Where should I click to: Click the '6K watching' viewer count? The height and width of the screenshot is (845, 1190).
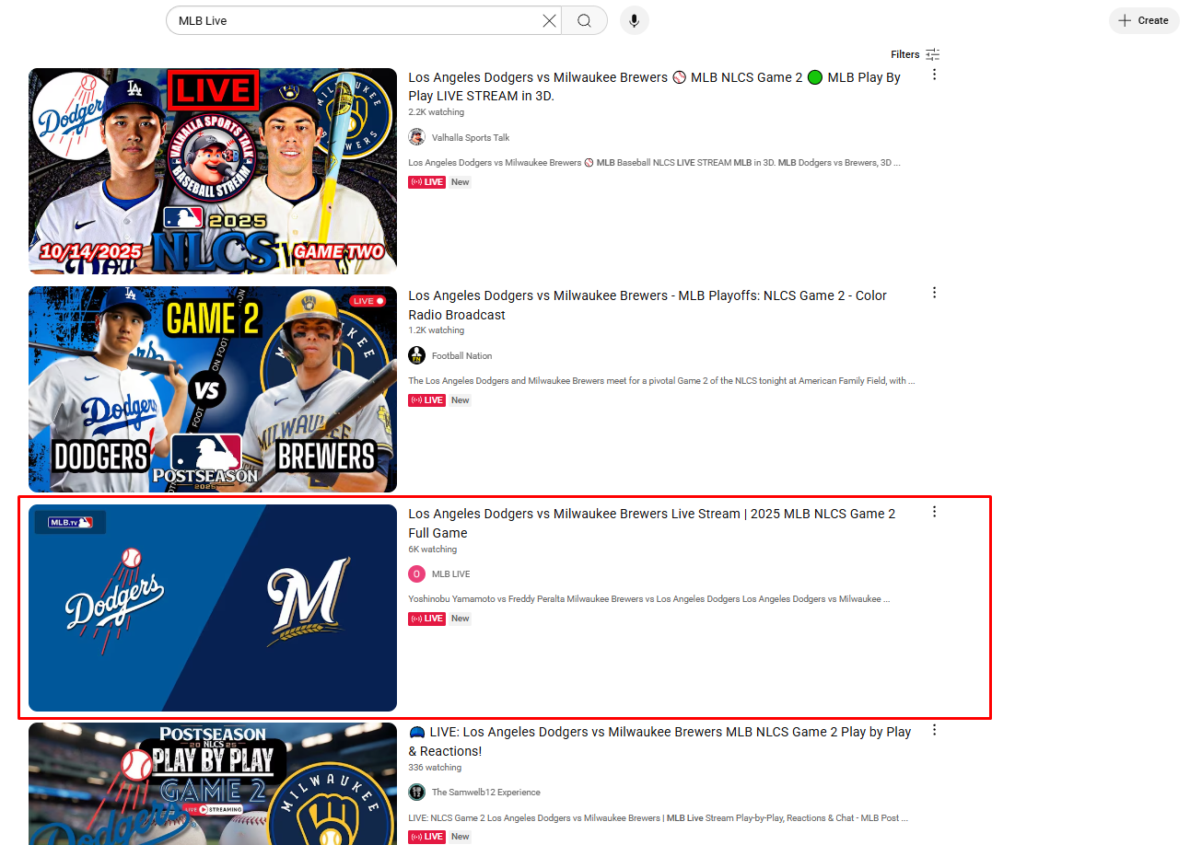tap(433, 550)
